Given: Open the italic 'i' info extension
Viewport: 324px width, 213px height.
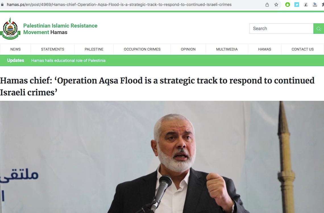Looking at the screenshot, I should [306, 5].
